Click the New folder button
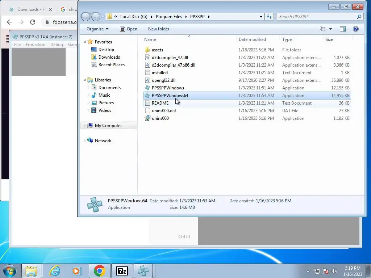This screenshot has width=371, height=278. pyautogui.click(x=159, y=29)
